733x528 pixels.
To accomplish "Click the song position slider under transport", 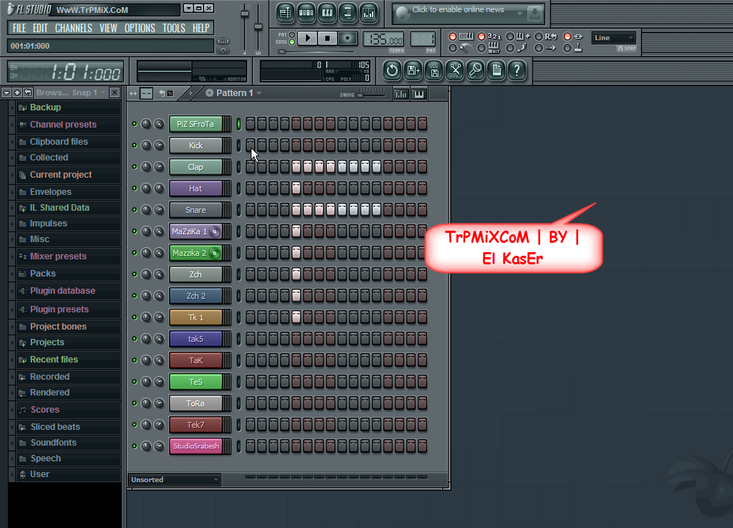I will click(317, 52).
